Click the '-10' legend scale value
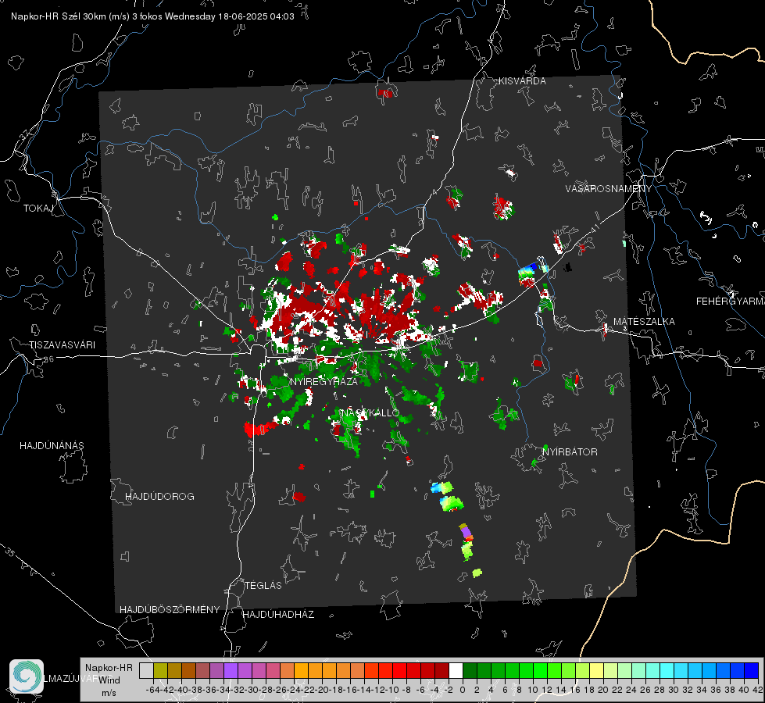This screenshot has width=765, height=703. (x=391, y=691)
